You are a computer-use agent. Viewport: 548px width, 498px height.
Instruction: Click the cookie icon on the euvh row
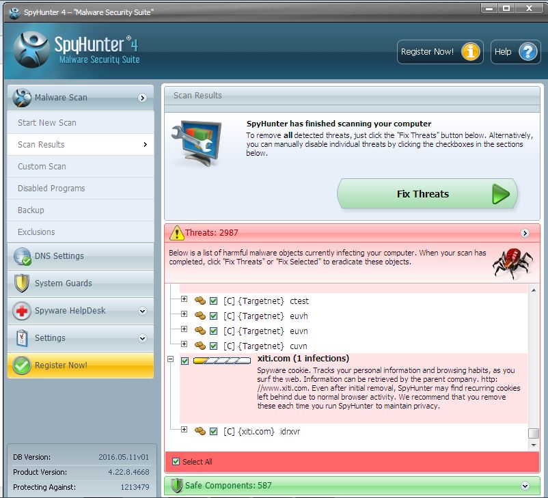point(200,316)
